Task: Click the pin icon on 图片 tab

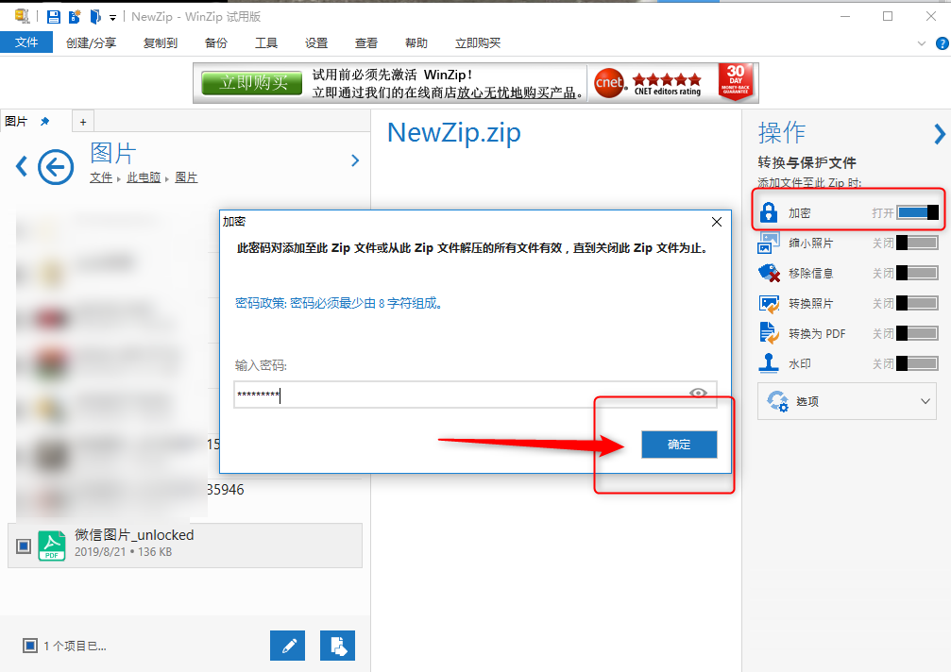Action: point(44,121)
